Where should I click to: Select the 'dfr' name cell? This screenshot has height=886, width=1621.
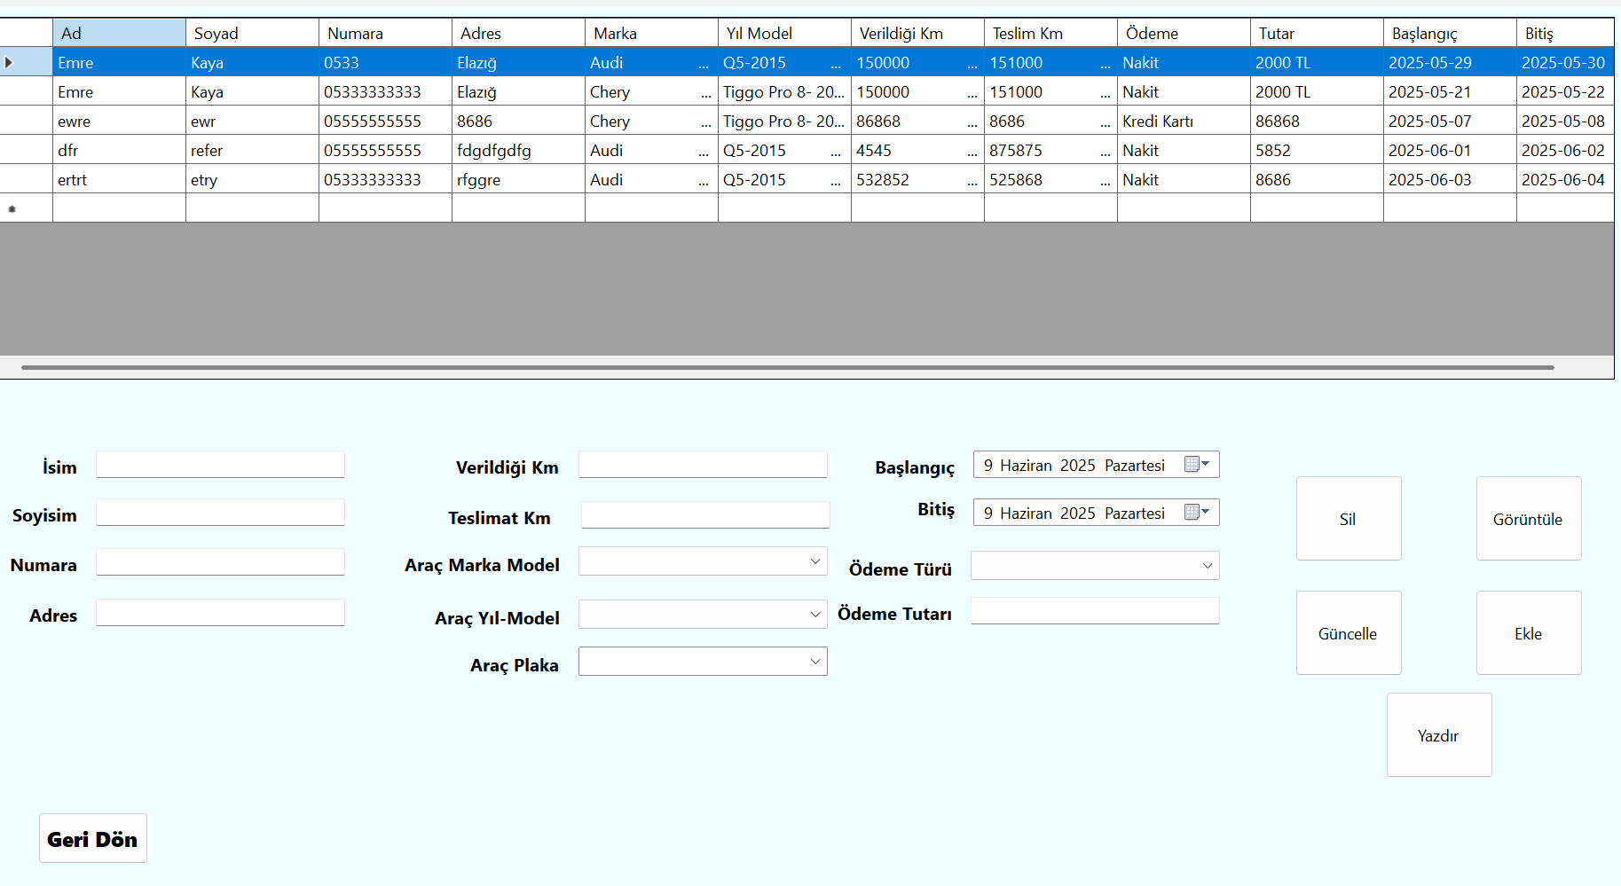click(120, 150)
